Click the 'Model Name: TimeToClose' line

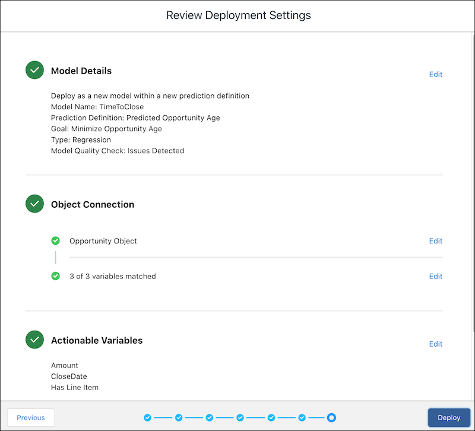coord(97,107)
